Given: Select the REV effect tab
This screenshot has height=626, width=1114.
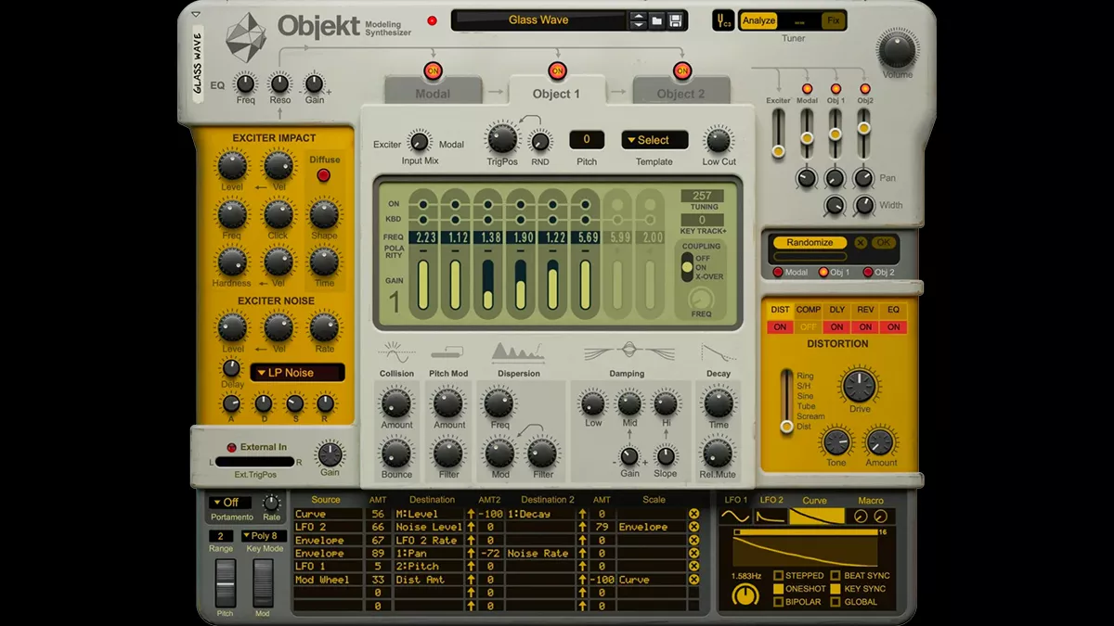Looking at the screenshot, I should 865,310.
